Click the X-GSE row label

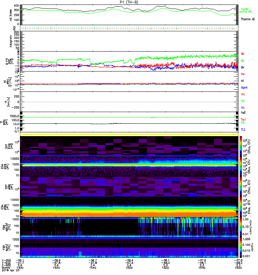[x=6, y=260]
